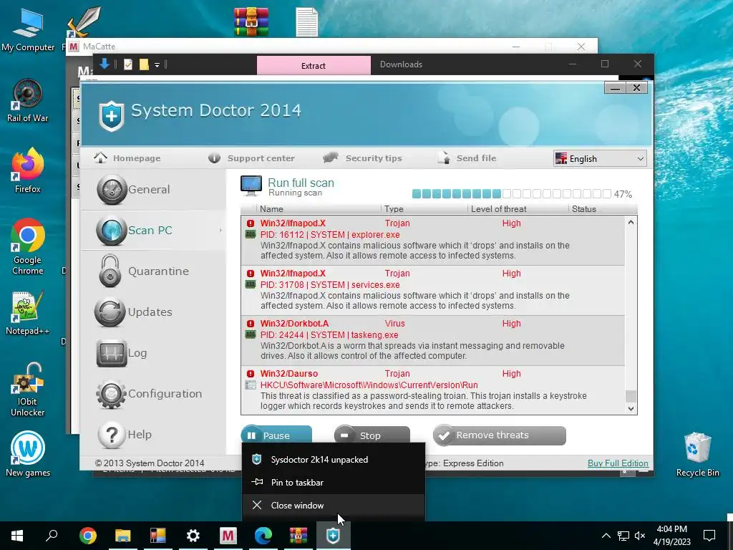Click the Level of threat column header
This screenshot has width=733, height=550.
[498, 209]
